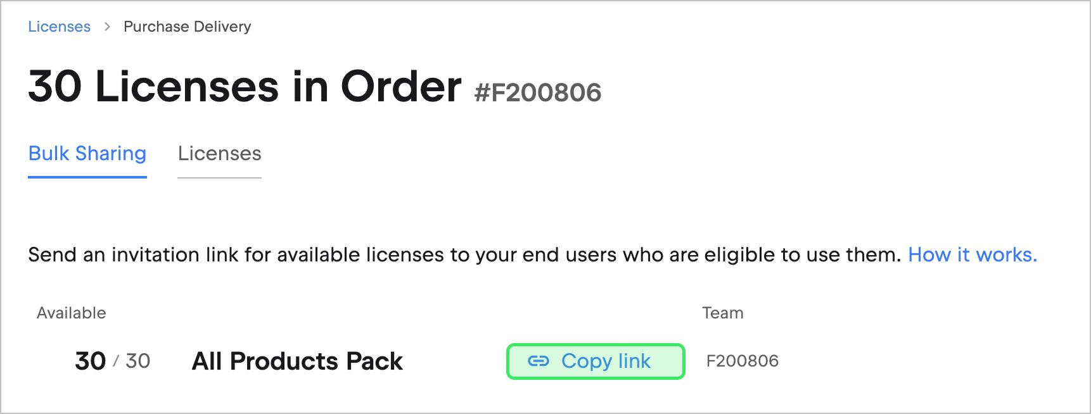1091x414 pixels.
Task: Click the underline beneath Bulk Sharing tab
Action: click(87, 177)
